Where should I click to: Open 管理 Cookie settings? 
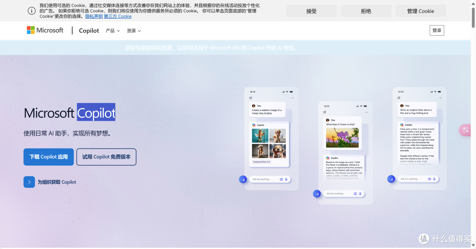(420, 11)
